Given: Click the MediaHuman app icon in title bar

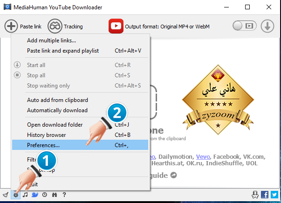Looking at the screenshot, I should tap(7, 7).
